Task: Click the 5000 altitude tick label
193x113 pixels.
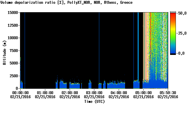Action: point(14,63)
